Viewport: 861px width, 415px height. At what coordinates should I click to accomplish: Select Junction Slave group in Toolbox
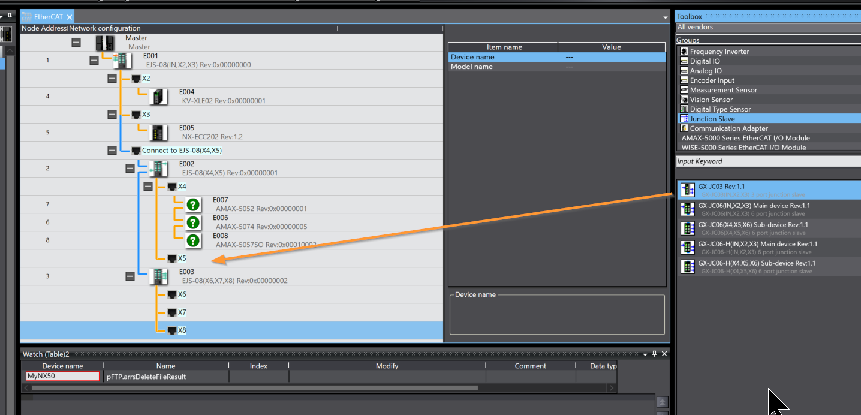click(x=712, y=119)
